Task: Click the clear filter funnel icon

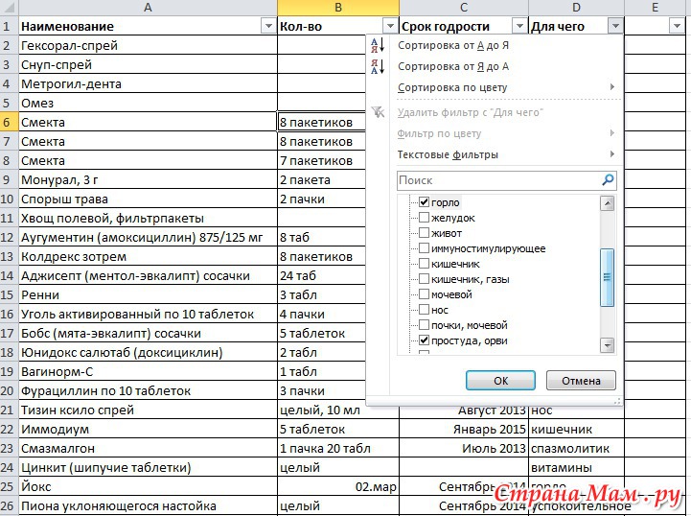Action: (378, 112)
